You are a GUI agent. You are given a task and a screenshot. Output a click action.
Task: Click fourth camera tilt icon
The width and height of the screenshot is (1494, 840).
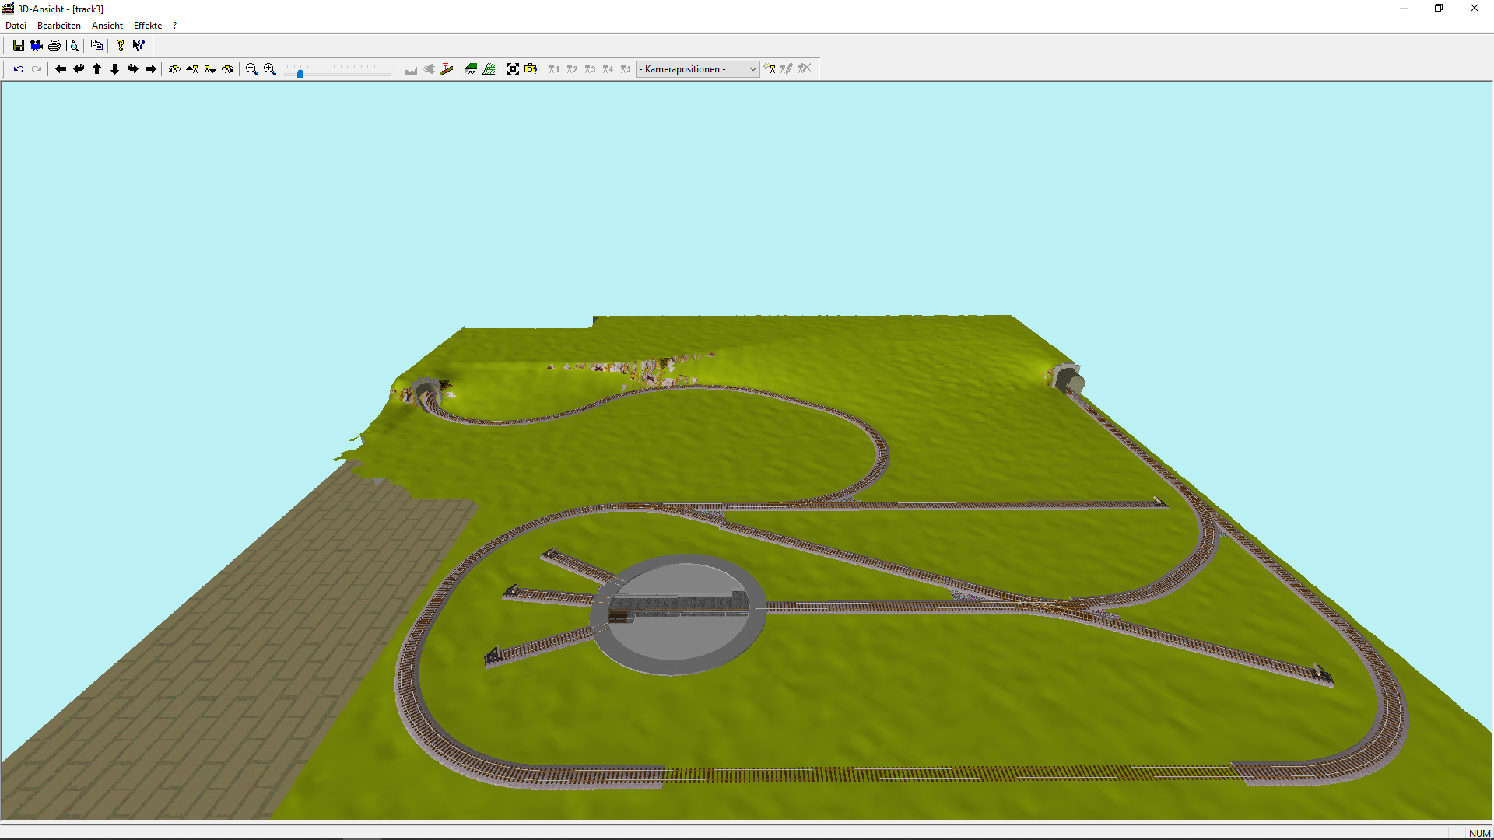(x=228, y=69)
